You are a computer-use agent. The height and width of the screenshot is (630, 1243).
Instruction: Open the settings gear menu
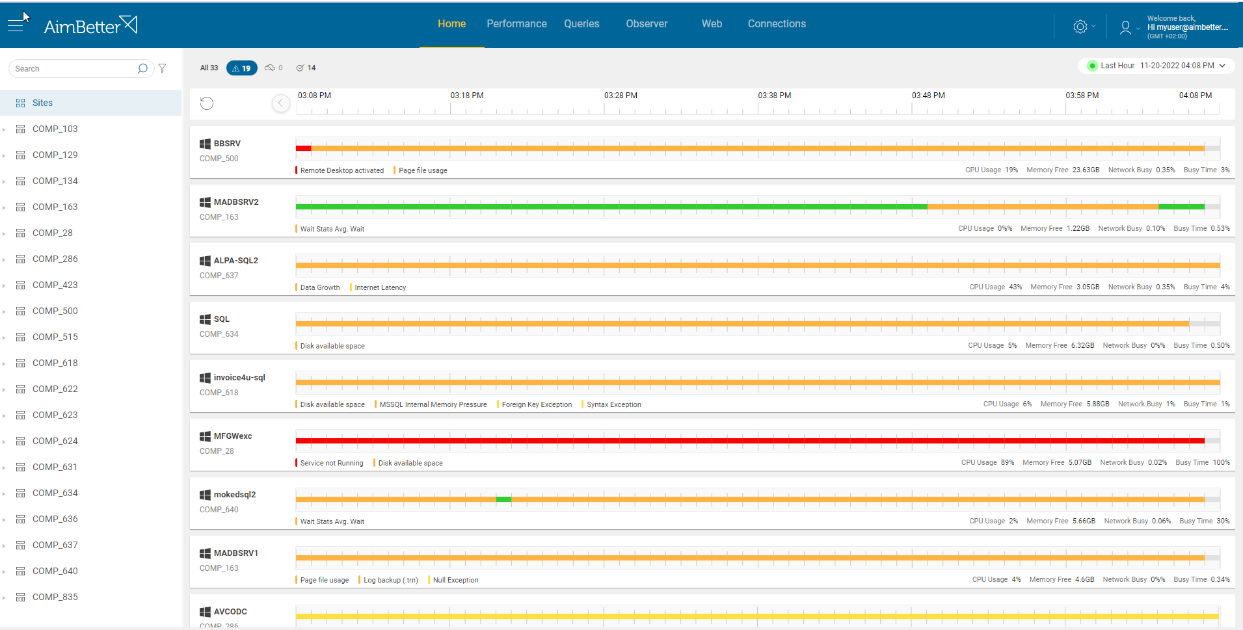(x=1080, y=27)
